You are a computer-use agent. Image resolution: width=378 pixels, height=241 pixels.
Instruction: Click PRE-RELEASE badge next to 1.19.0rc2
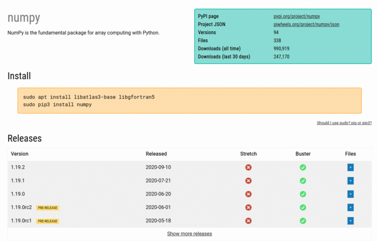(x=48, y=208)
